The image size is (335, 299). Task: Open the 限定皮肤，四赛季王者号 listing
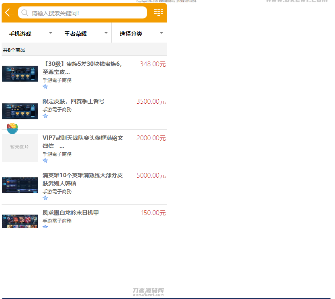point(74,101)
